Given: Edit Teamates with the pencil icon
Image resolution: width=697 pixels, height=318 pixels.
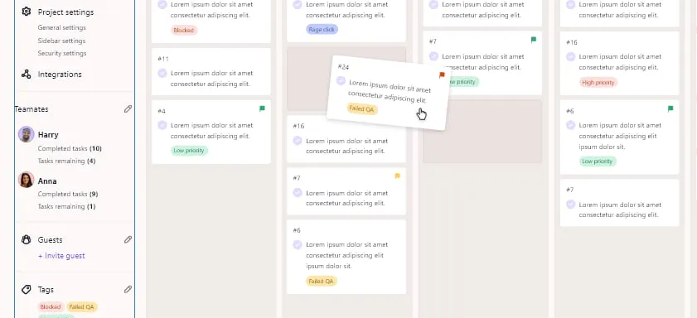Looking at the screenshot, I should (x=128, y=108).
